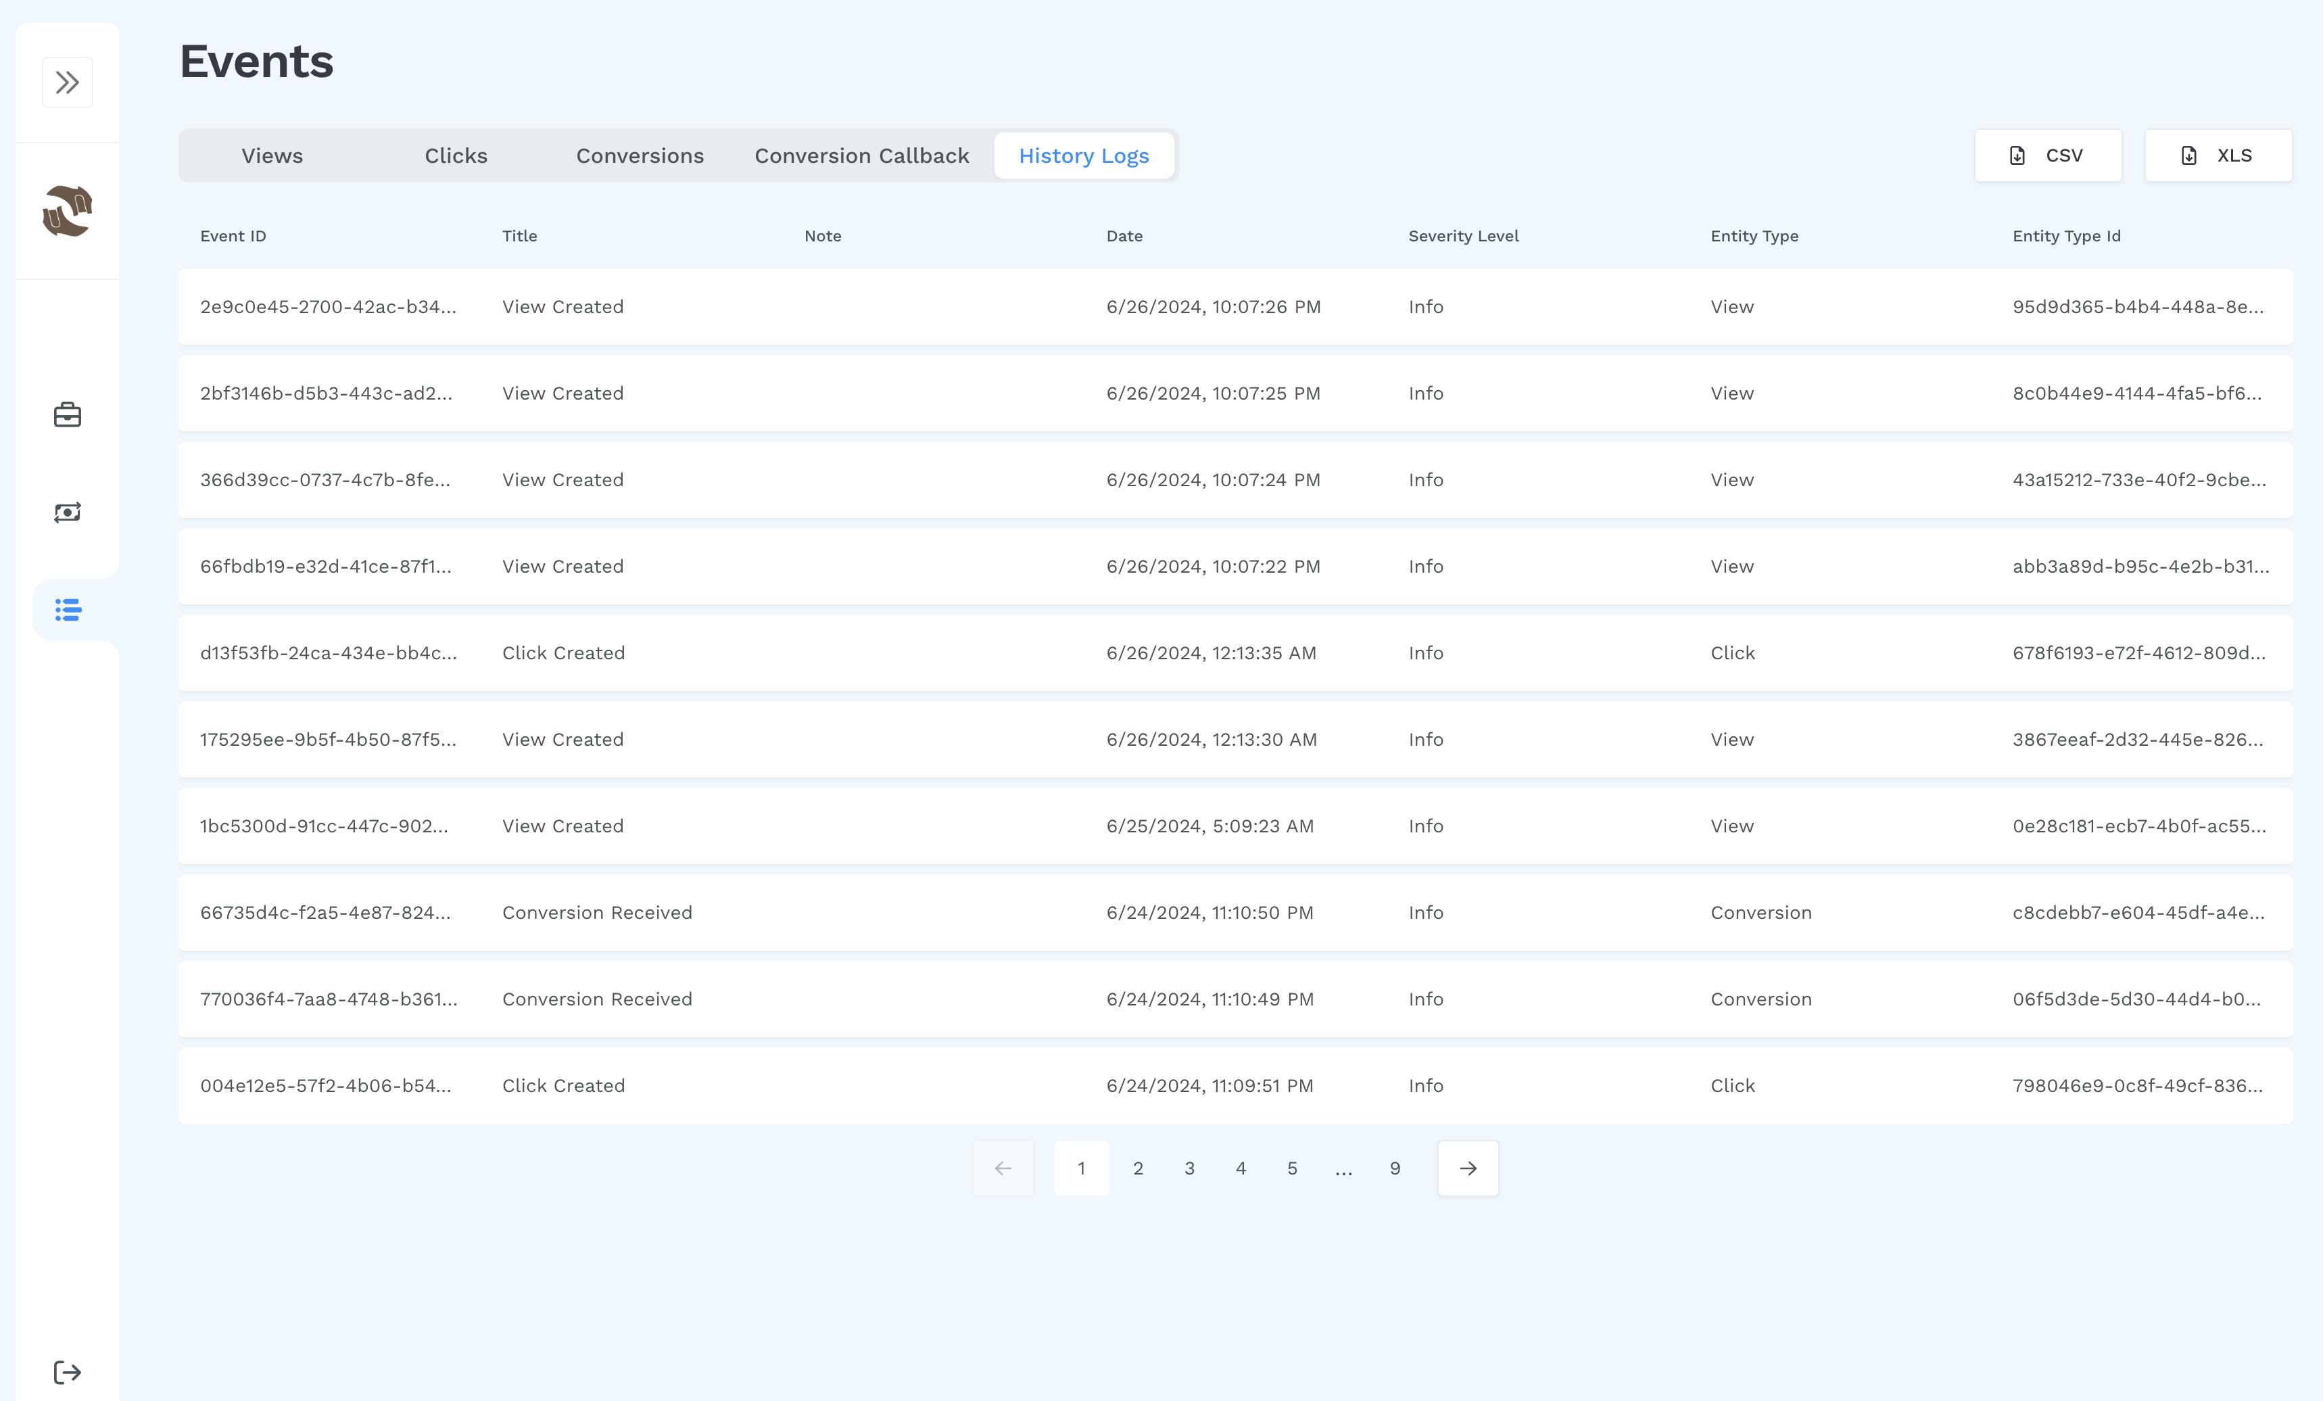Go to pagination page 5
Viewport: 2323px width, 1401px height.
click(1293, 1168)
